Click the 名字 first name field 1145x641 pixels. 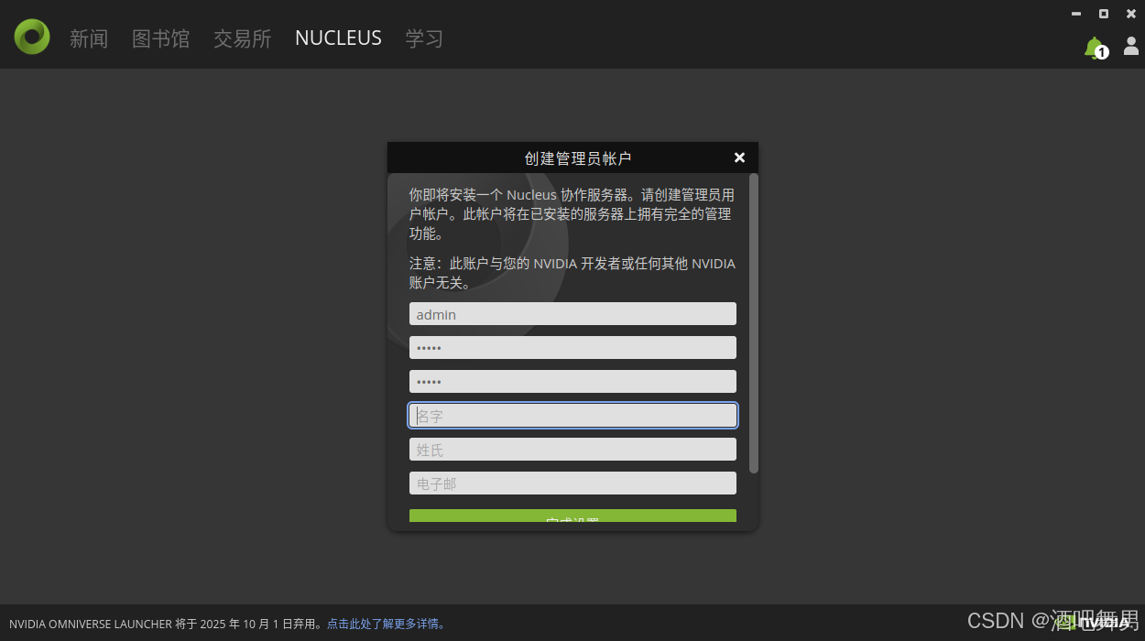[x=572, y=416]
